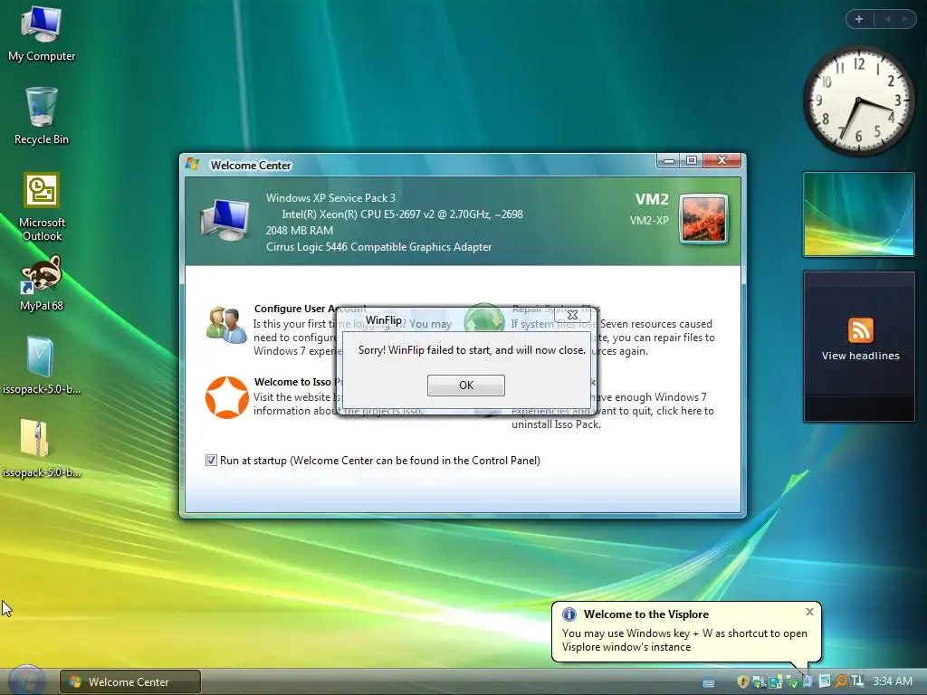Viewport: 927px width, 695px height.
Task: Click the Visplore tray icon under the balloon
Action: pos(807,681)
